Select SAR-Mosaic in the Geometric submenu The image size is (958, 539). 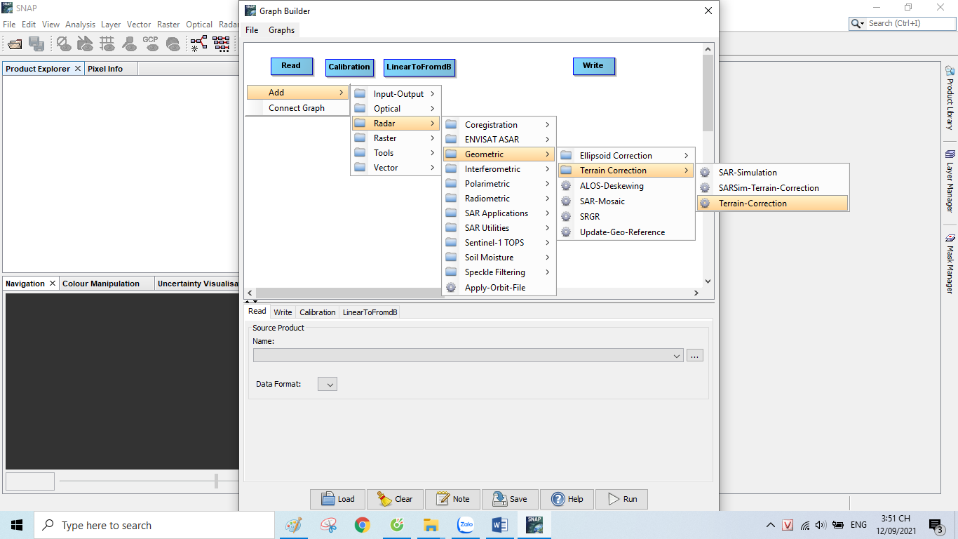(626, 201)
